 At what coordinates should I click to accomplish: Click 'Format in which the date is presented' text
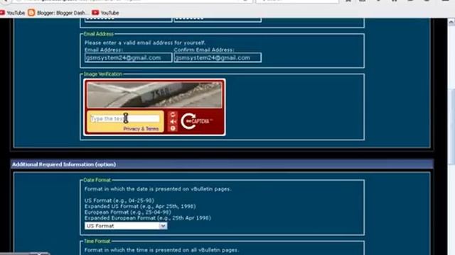point(158,189)
